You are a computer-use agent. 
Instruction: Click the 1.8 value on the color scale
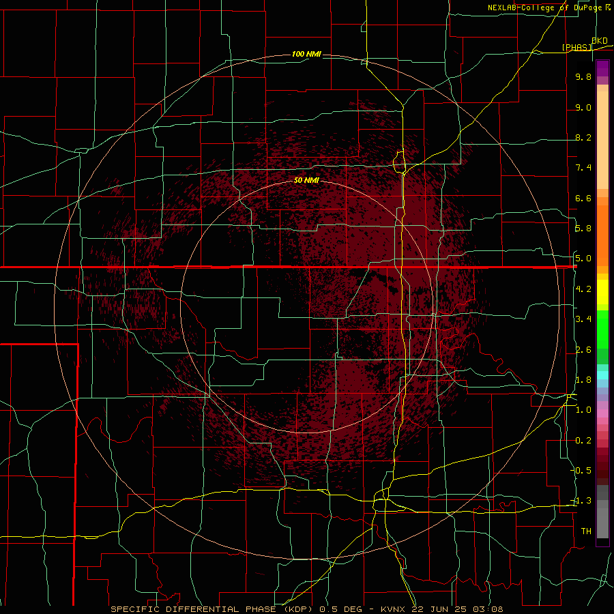[x=583, y=380]
